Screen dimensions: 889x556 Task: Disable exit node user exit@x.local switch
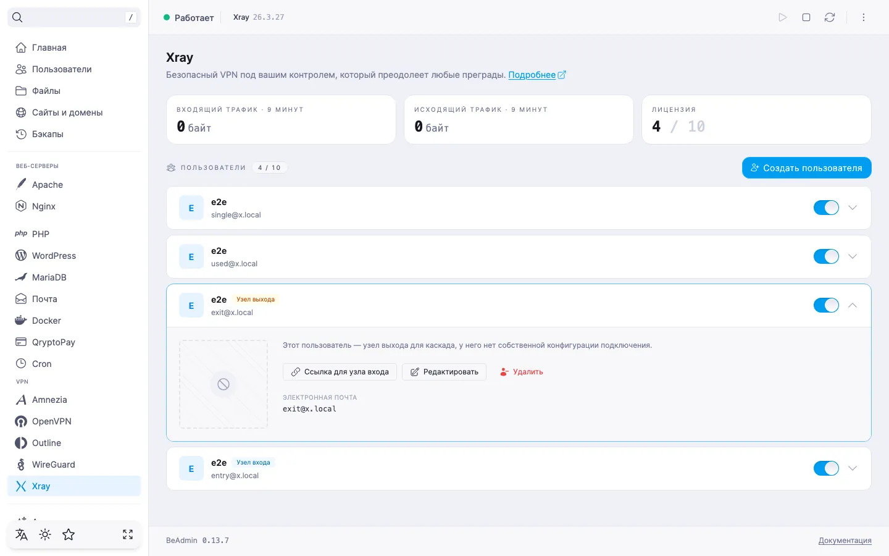(826, 305)
